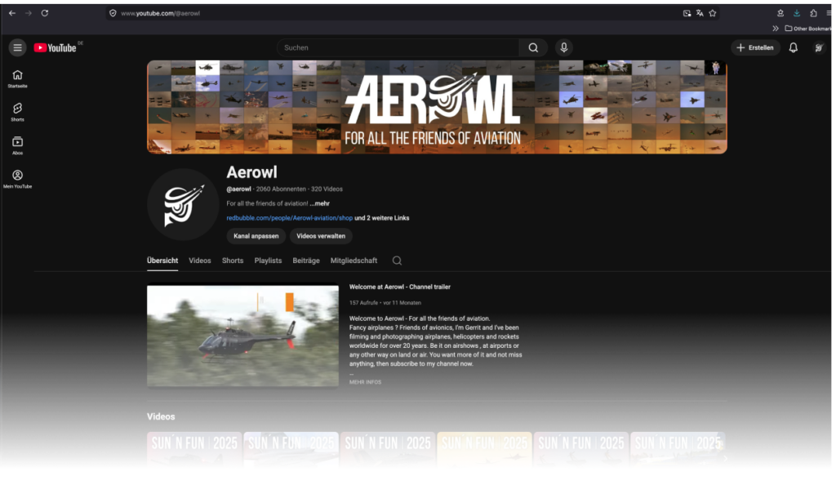The image size is (836, 481).
Task: Click the Videos section heading
Action: [161, 416]
